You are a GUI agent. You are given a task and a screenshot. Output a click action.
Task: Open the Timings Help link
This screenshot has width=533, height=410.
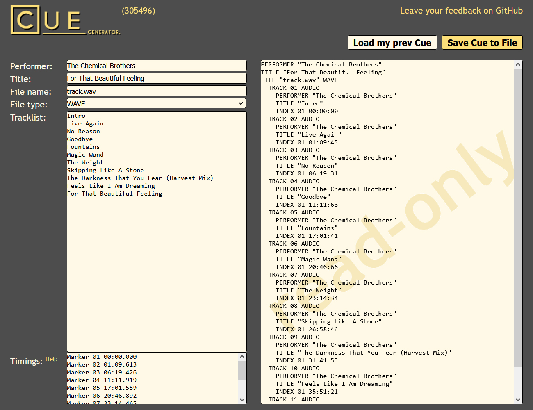51,359
